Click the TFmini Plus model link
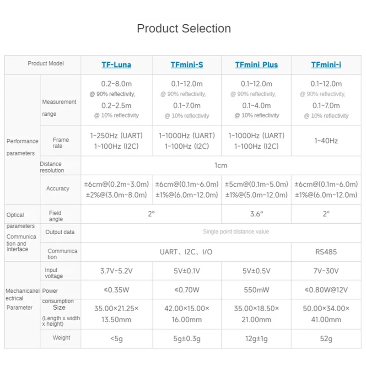The image size is (366, 366). pos(256,65)
